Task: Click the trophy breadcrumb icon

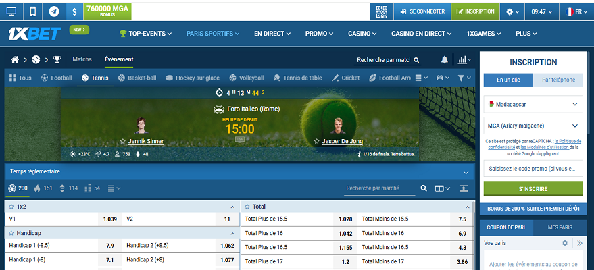Action: (x=57, y=59)
